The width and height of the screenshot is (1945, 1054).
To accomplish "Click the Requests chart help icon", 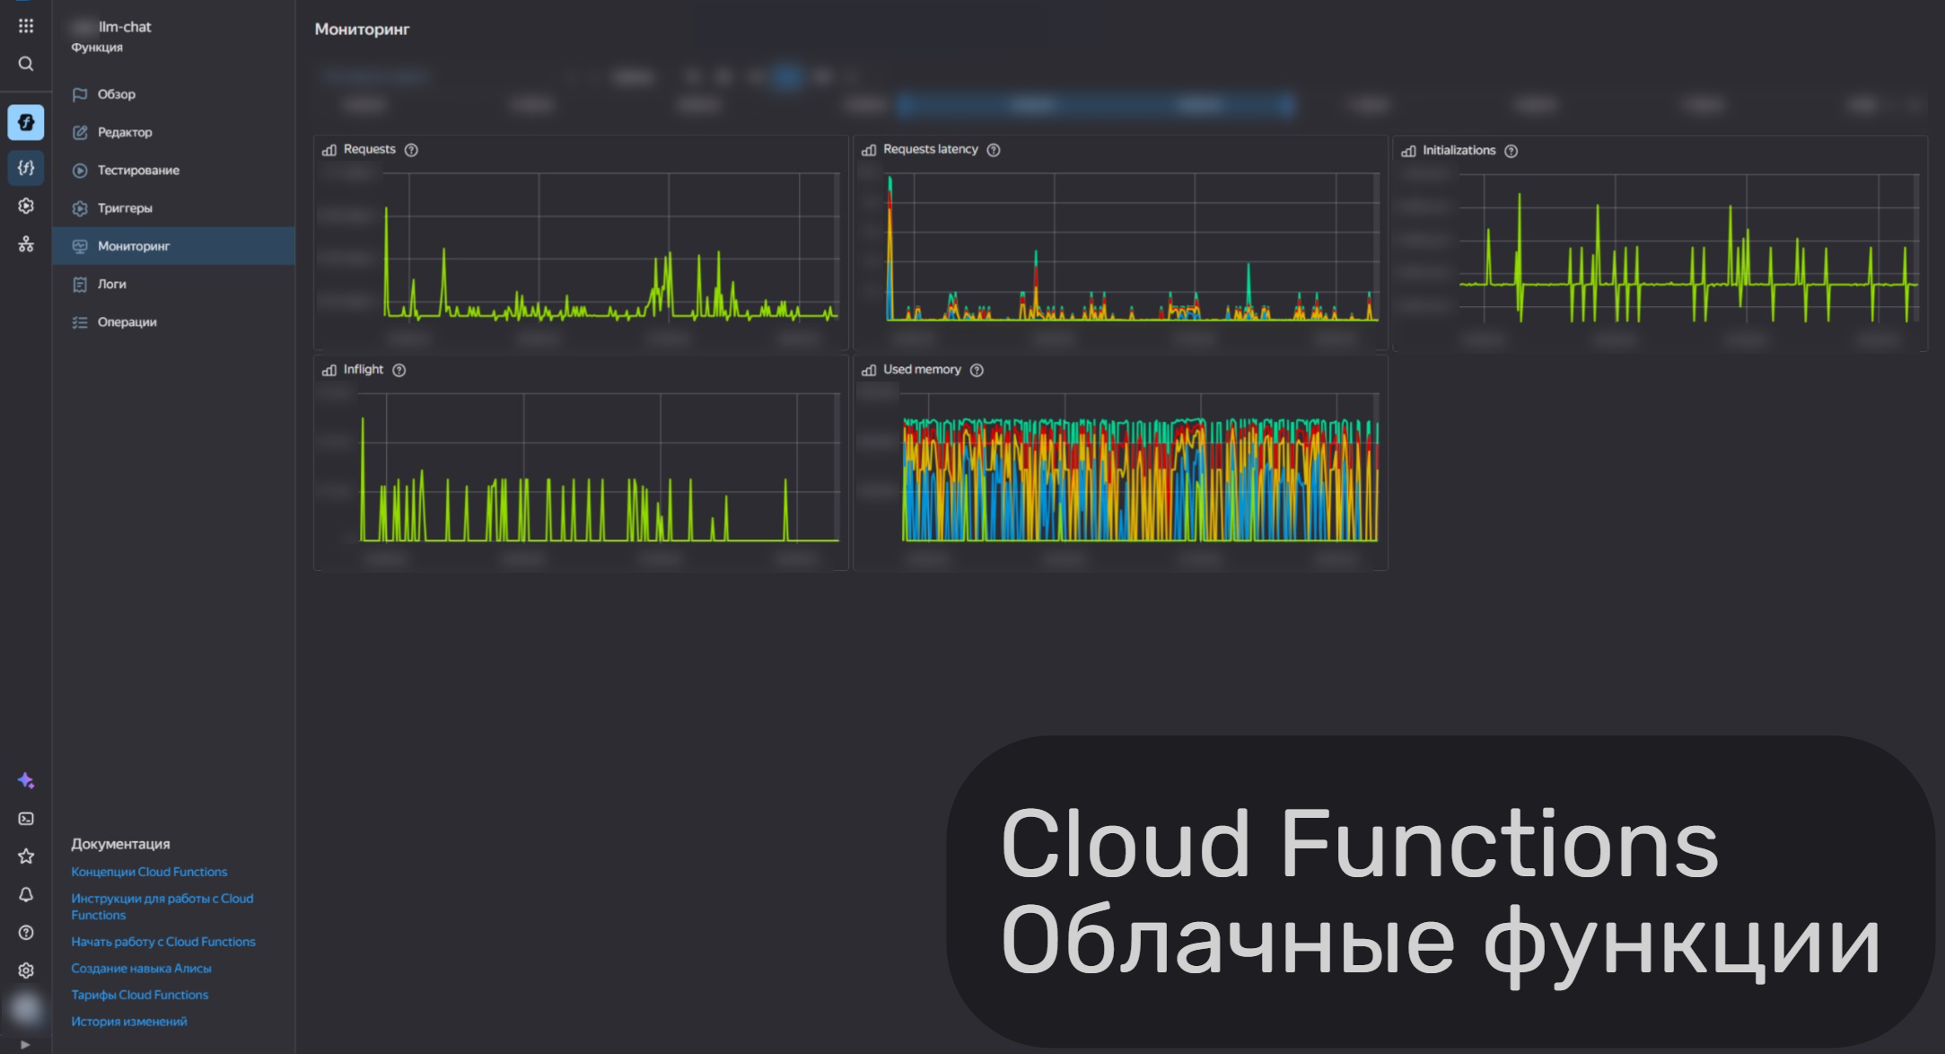I will (x=411, y=150).
